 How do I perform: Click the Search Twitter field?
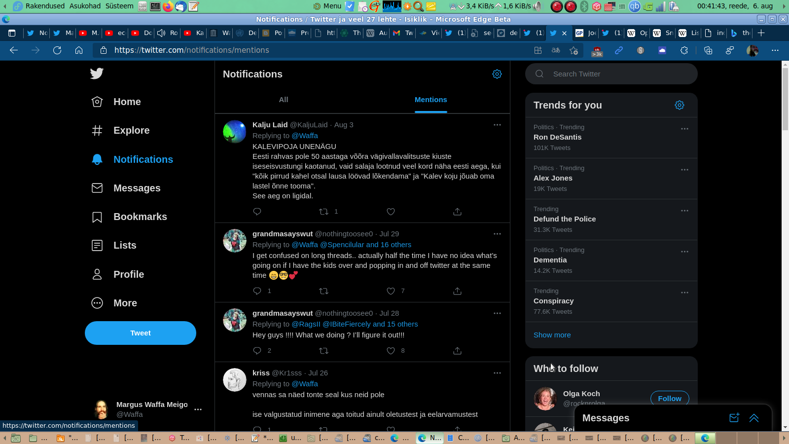[x=611, y=74]
